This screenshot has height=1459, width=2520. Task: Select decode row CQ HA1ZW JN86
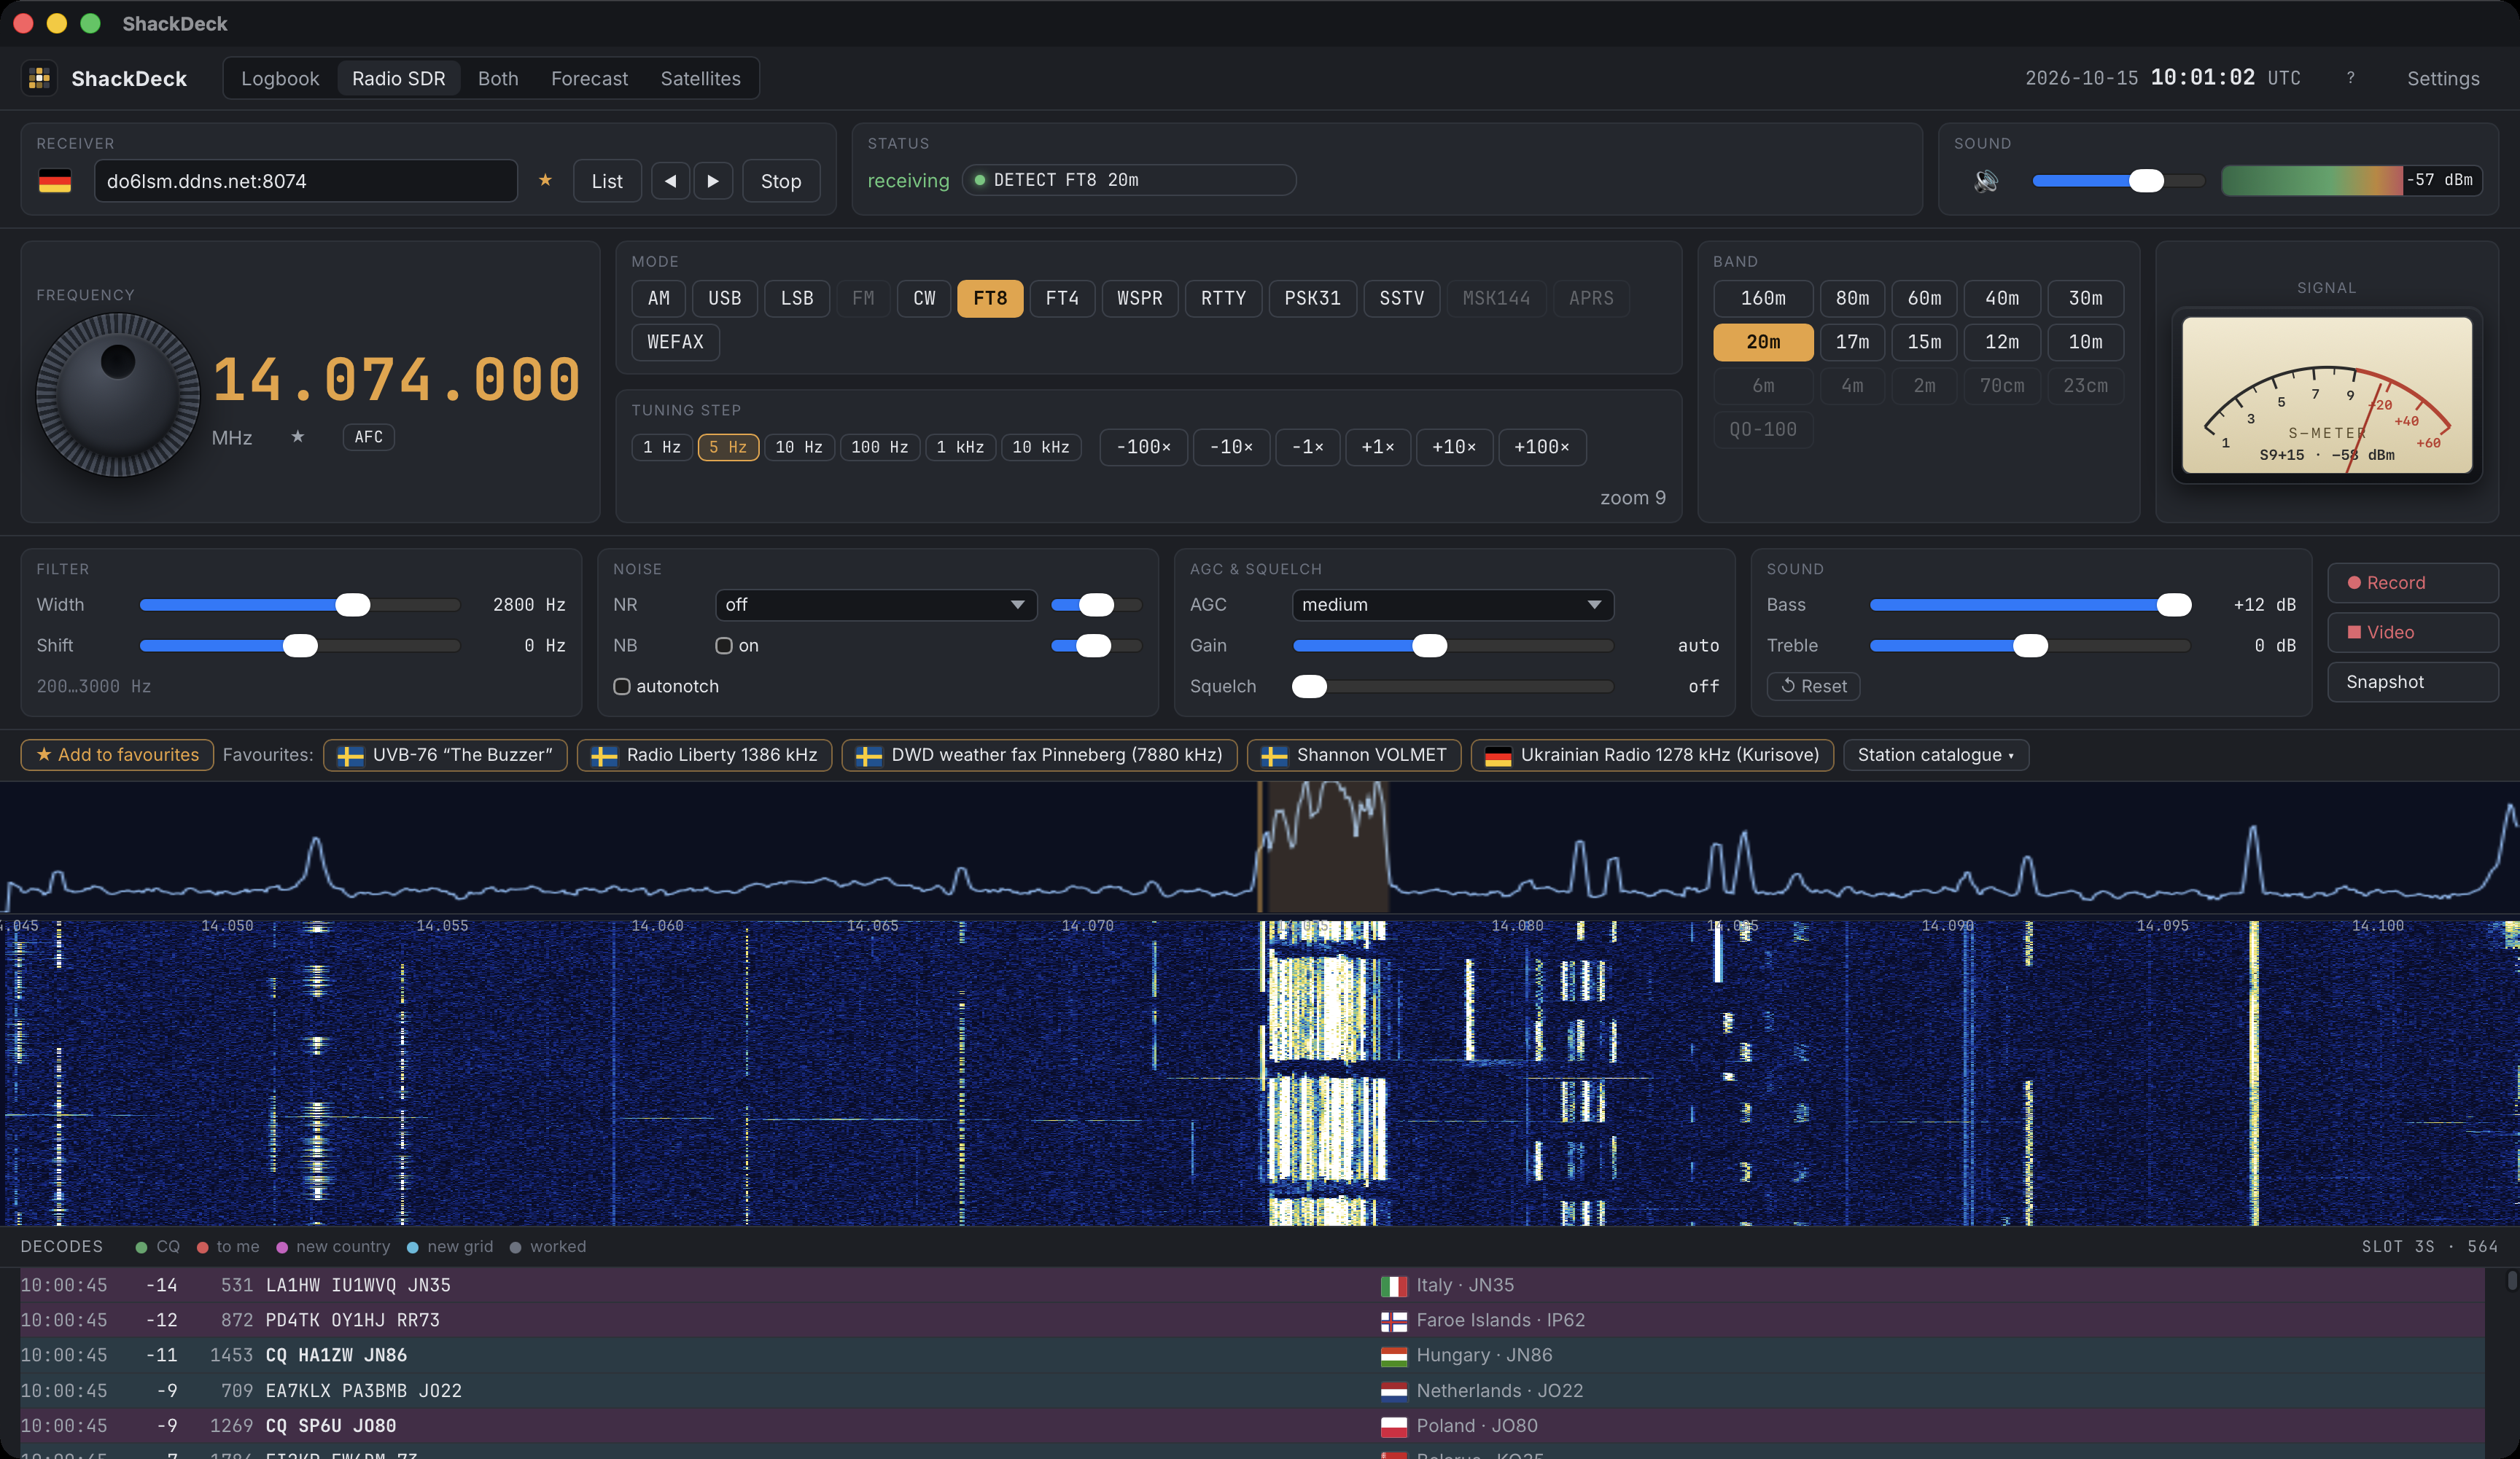(x=1252, y=1355)
